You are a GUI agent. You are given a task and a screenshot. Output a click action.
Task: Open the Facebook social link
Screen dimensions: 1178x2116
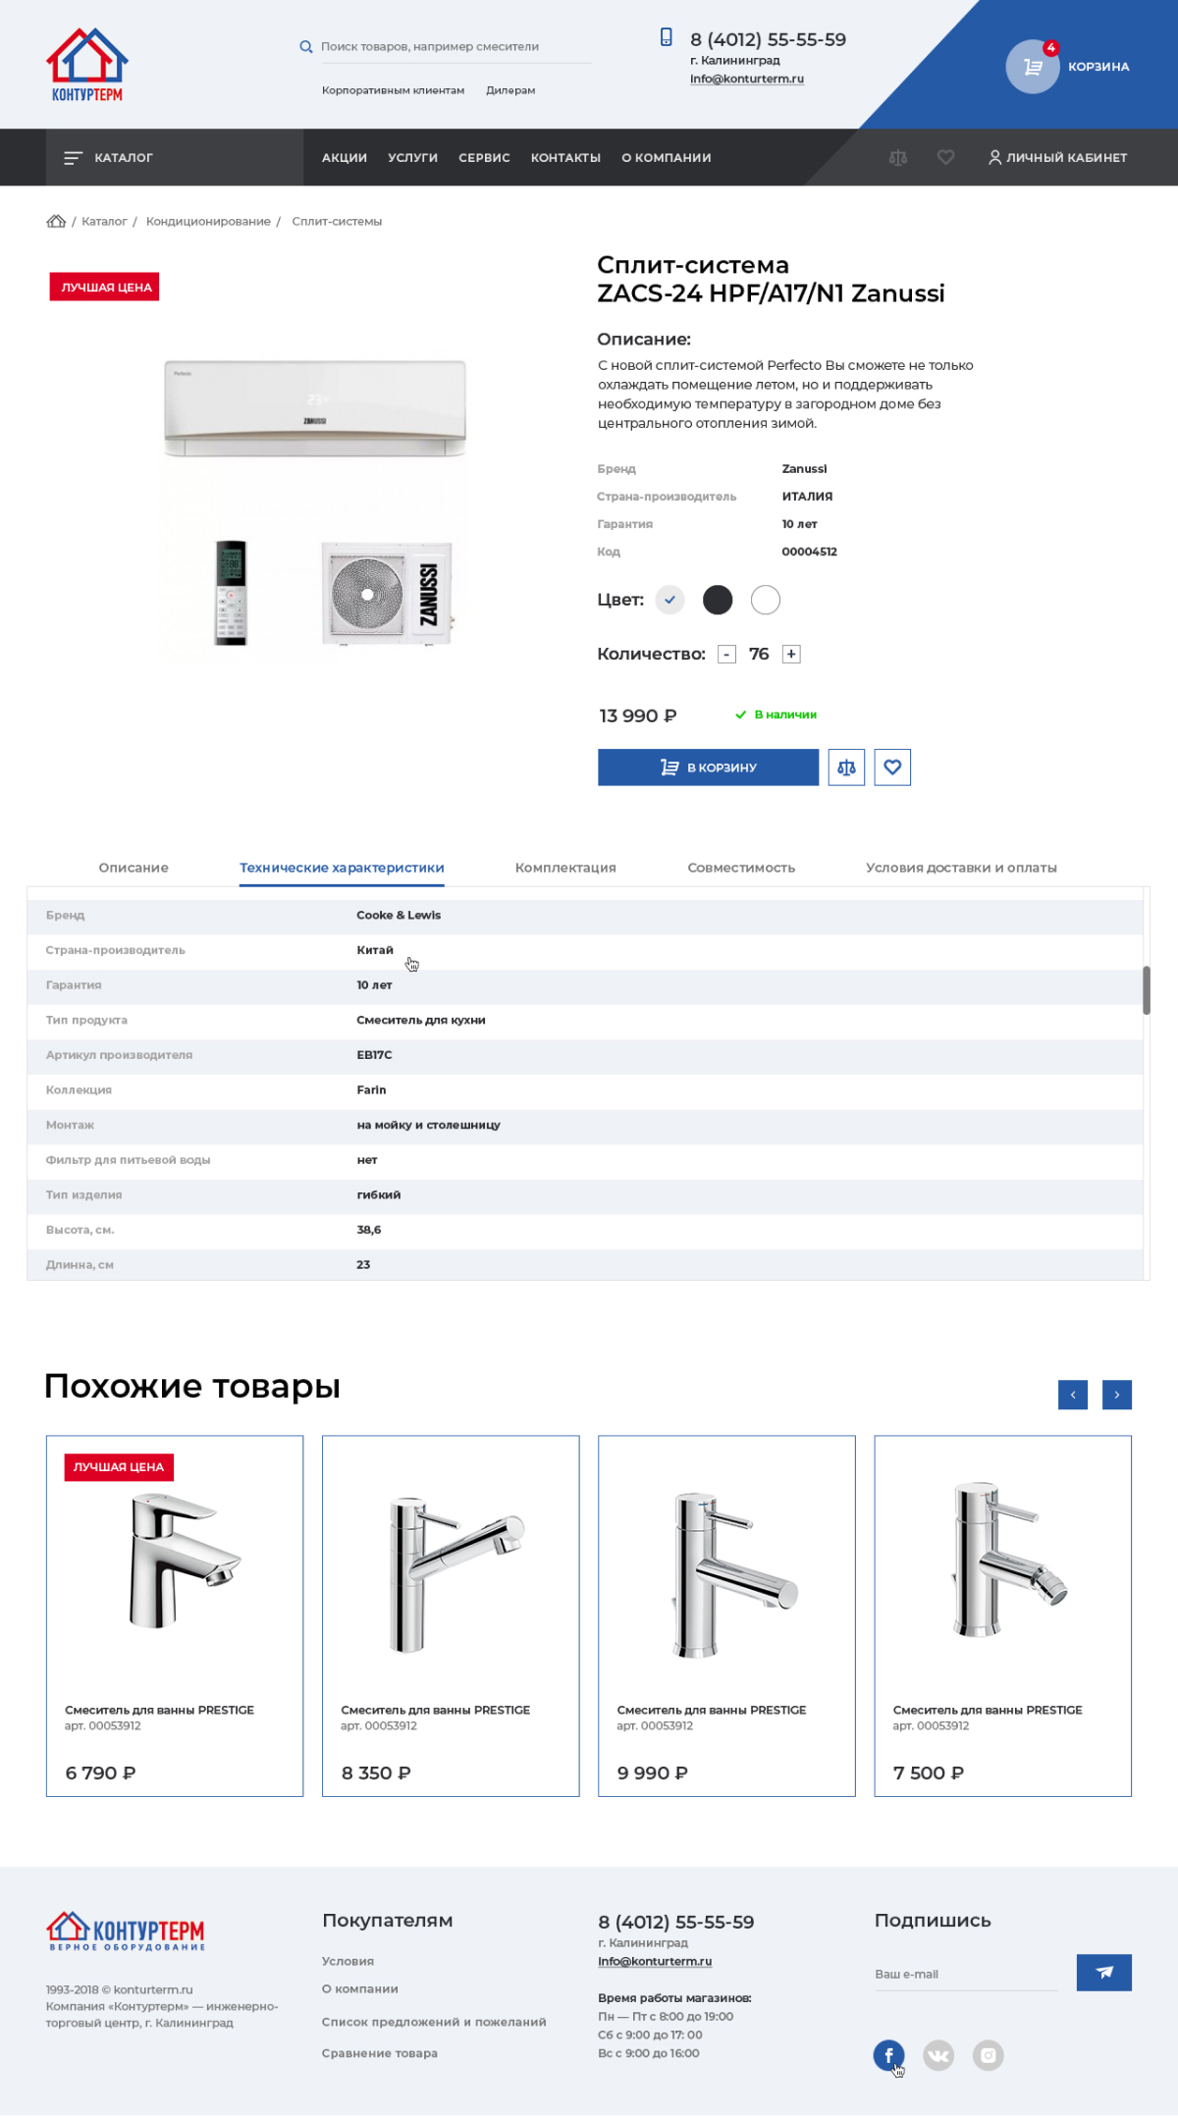pos(889,2055)
